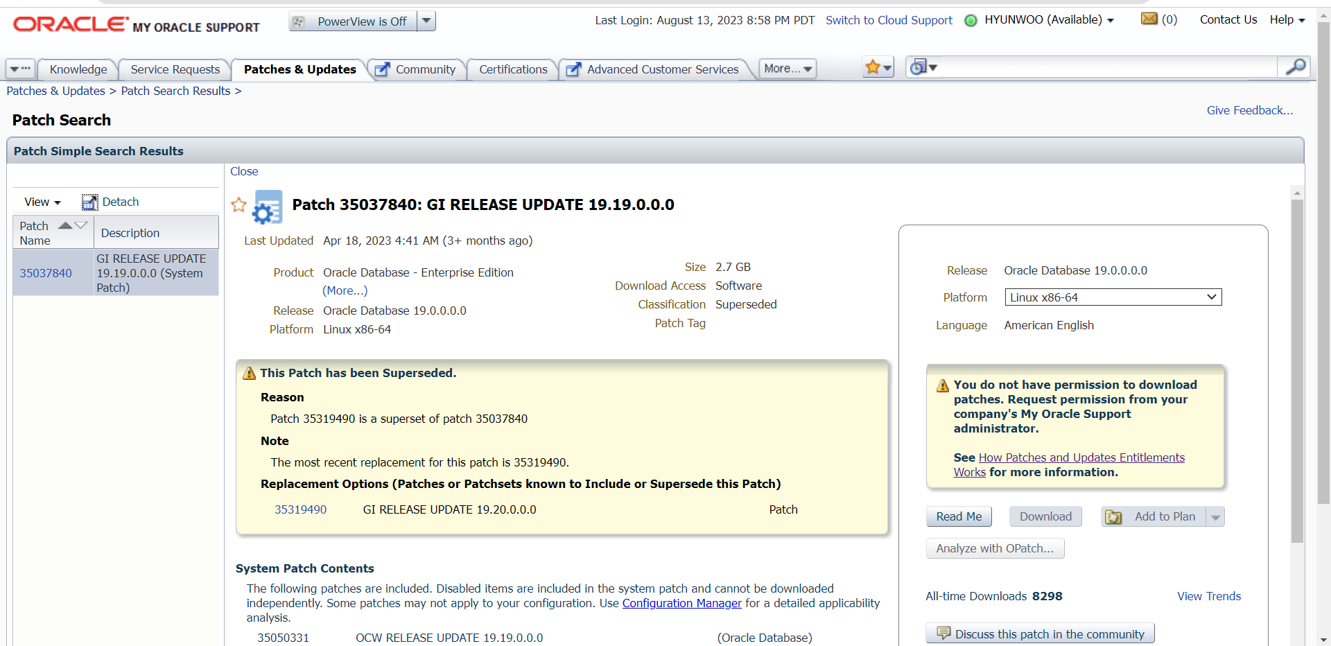The height and width of the screenshot is (646, 1331).
Task: Click the Oracle logo
Action: pos(71,24)
